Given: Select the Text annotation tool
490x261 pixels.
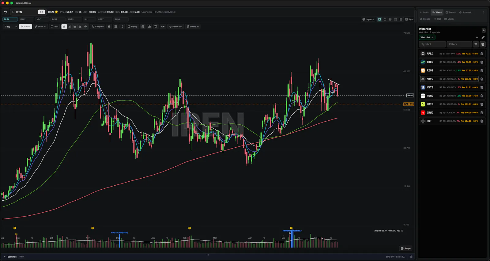Looking at the screenshot, I should click(54, 27).
